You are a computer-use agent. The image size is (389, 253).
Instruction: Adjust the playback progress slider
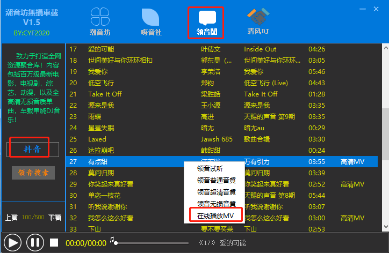coord(152,243)
